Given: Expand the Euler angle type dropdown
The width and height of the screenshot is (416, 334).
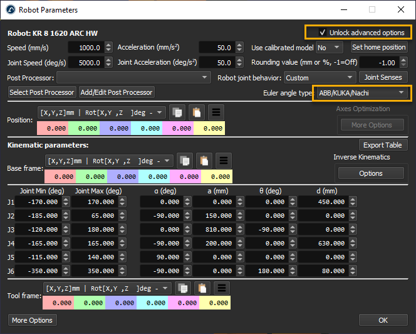Looking at the screenshot, I should click(x=361, y=93).
